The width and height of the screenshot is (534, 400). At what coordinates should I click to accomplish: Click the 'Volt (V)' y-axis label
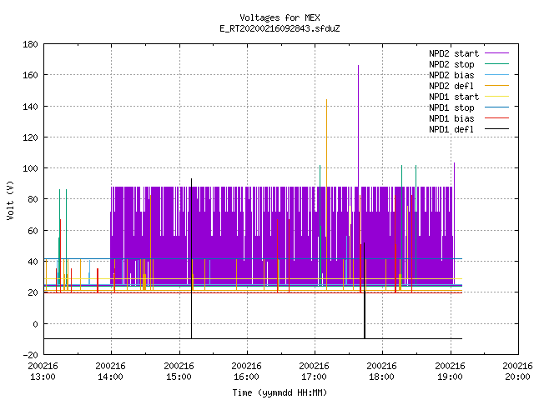point(10,201)
